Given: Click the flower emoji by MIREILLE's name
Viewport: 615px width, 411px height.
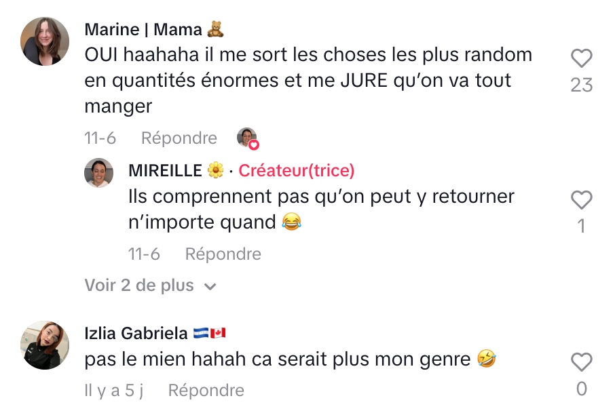Looking at the screenshot, I should (x=215, y=171).
